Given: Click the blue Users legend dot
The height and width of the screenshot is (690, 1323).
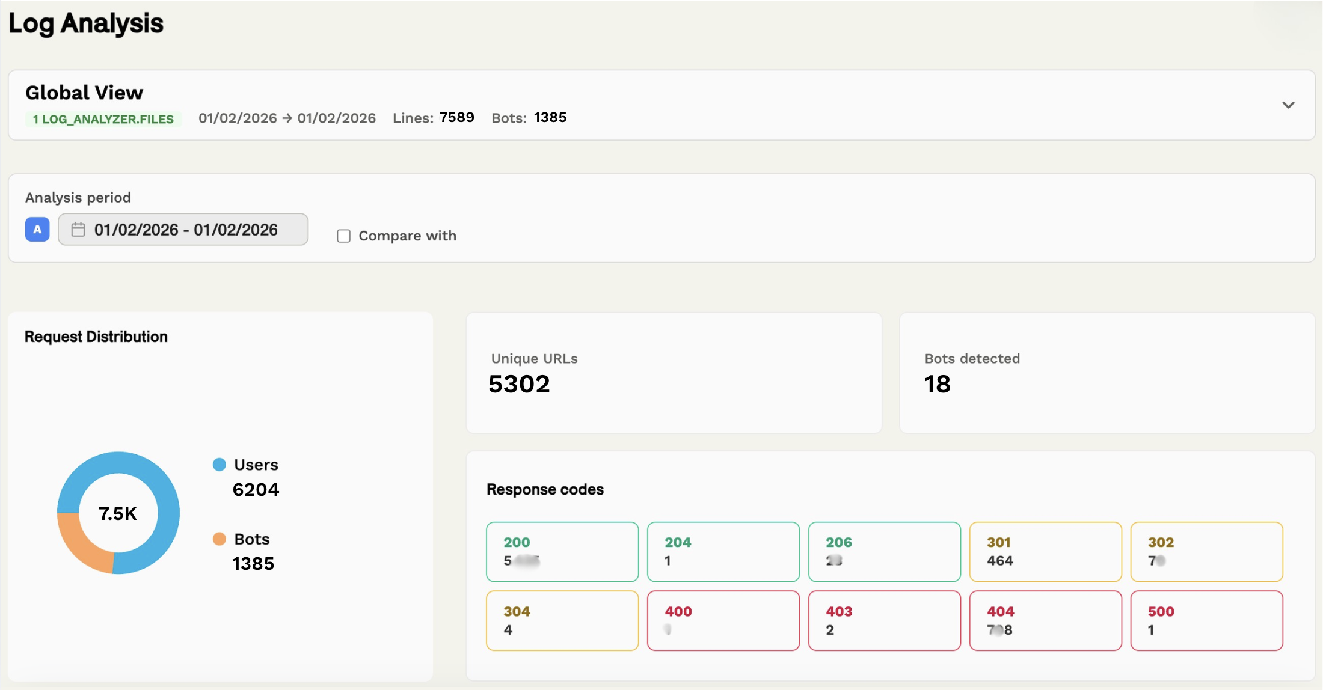Looking at the screenshot, I should click(x=219, y=465).
